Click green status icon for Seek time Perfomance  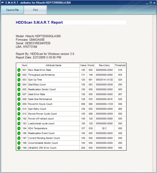(19, 99)
